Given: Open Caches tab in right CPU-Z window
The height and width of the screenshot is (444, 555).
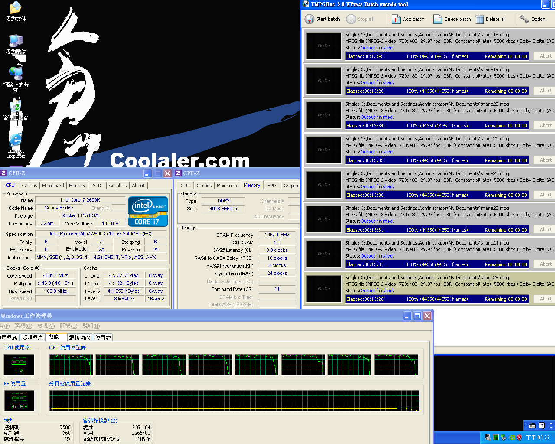Looking at the screenshot, I should click(x=204, y=186).
